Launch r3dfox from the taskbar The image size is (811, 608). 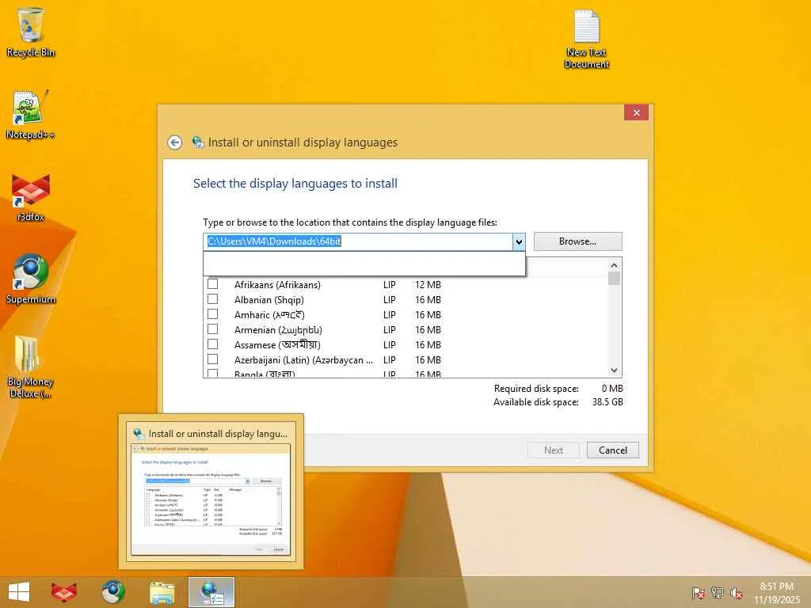point(64,592)
